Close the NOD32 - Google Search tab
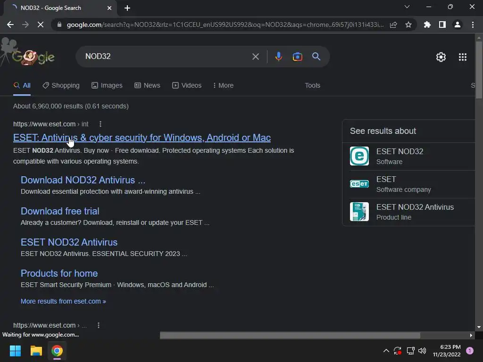 109,8
